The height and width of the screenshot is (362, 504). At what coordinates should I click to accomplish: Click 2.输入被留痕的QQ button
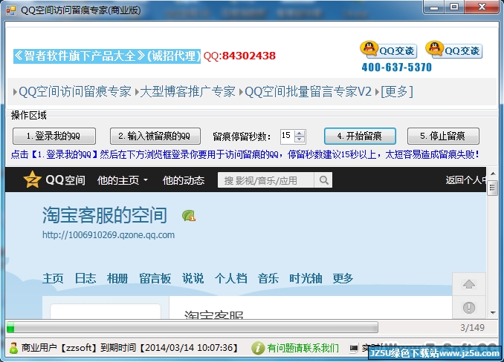coord(155,136)
